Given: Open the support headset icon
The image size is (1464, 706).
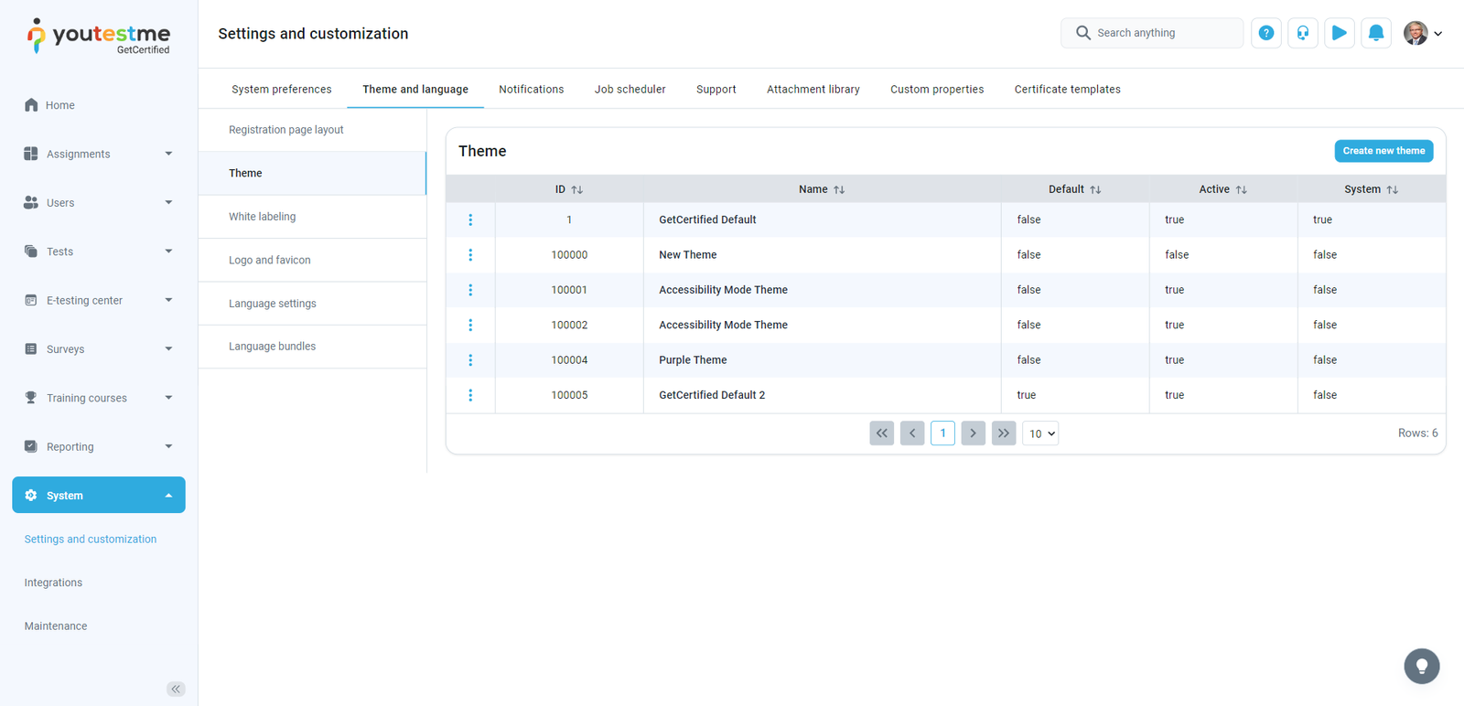Looking at the screenshot, I should [x=1302, y=33].
